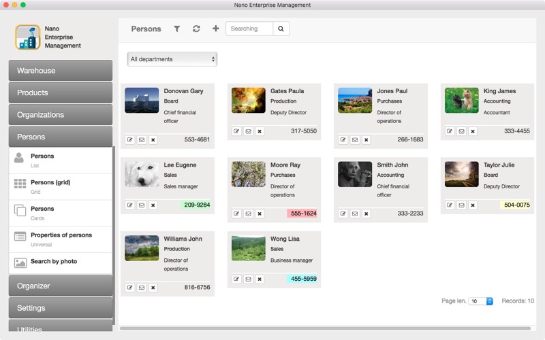This screenshot has width=545, height=340.
Task: Edit Donovan Gary's card
Action: click(130, 139)
